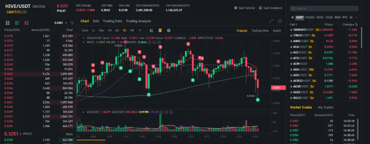Sort pair list by Change
Screen dimensions: 370x144
[x=348, y=25]
